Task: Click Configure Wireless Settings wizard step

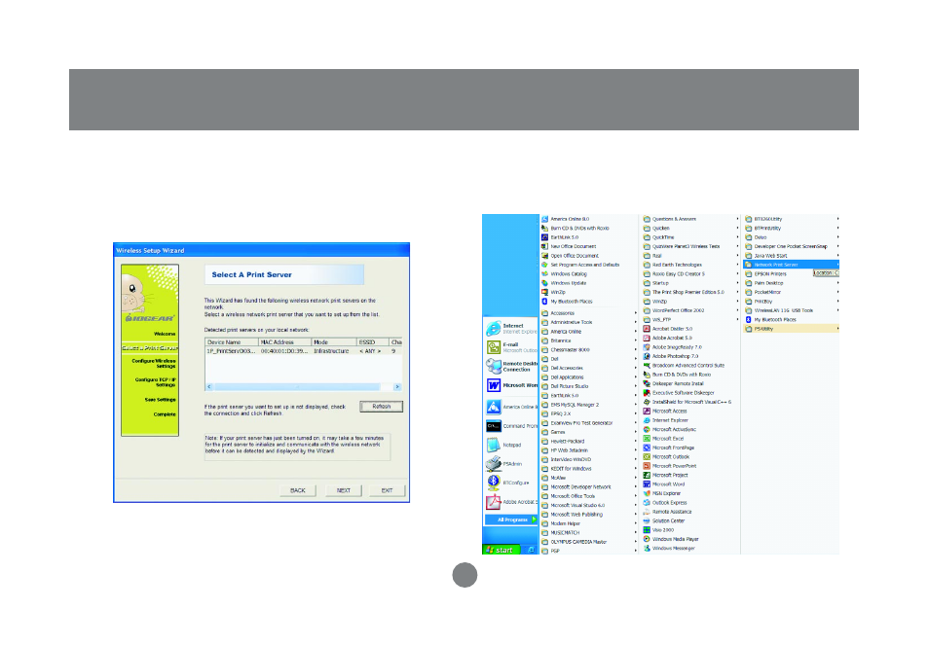Action: point(154,363)
